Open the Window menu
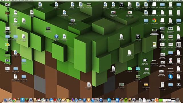 tap(27, 1)
